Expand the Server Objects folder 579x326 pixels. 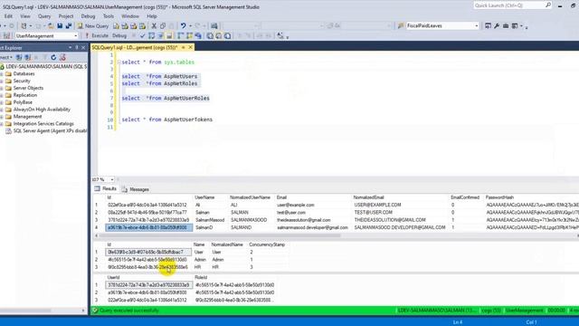coord(2,88)
